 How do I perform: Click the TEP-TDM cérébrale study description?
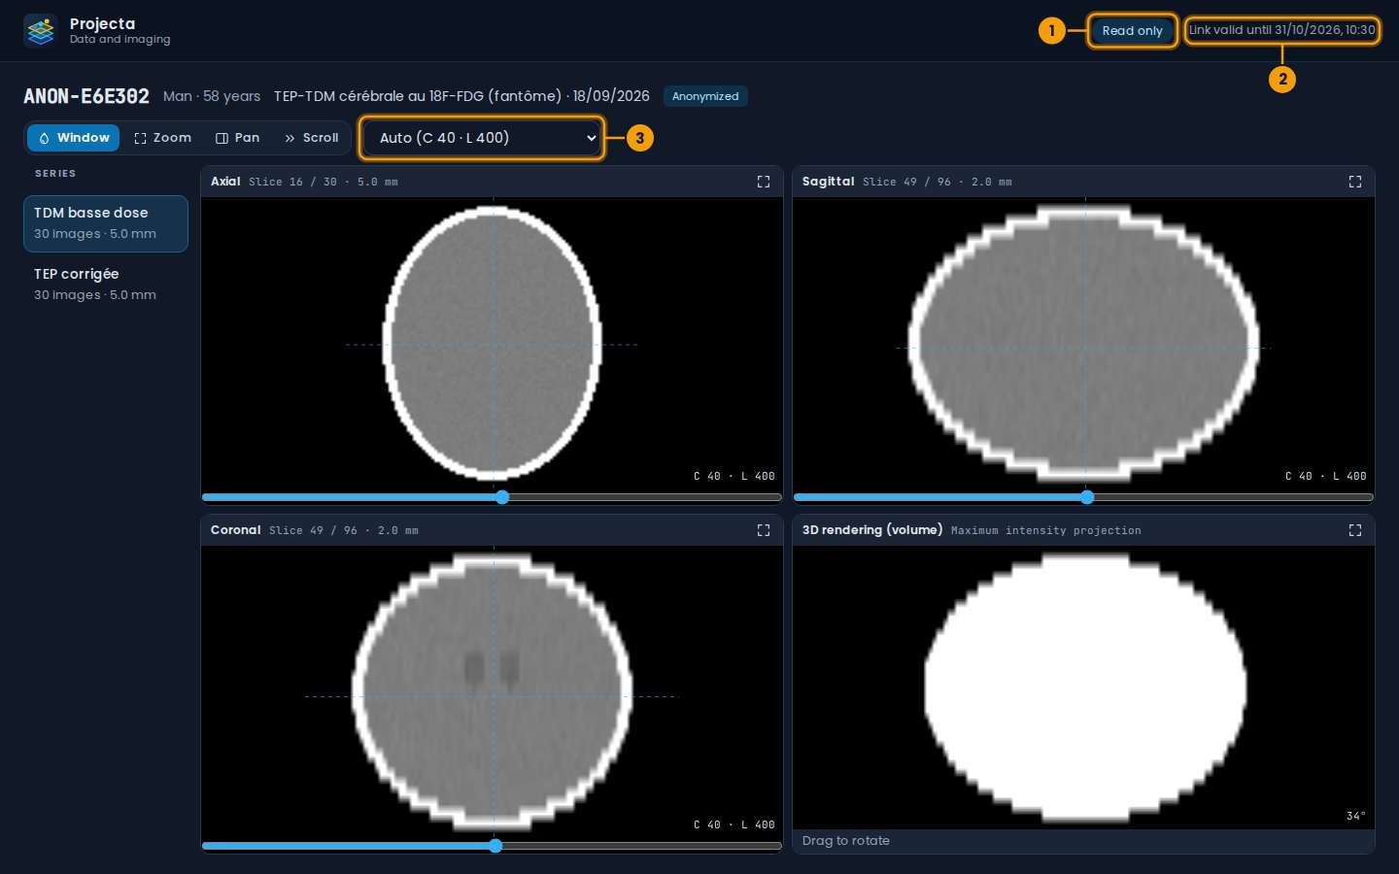point(461,96)
